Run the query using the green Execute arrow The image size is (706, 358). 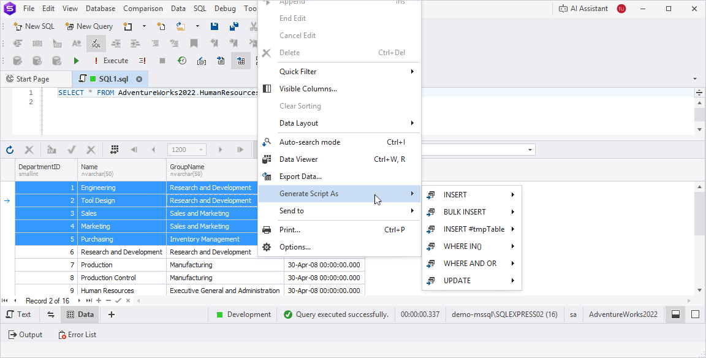[x=76, y=61]
